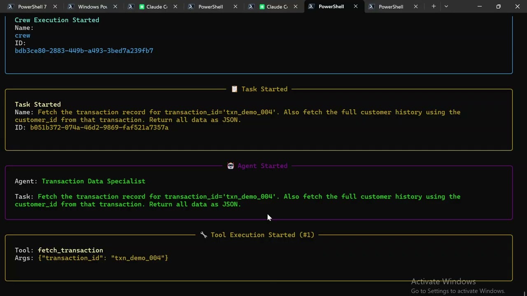This screenshot has width=527, height=296.
Task: Close the Windows PowerShell tab
Action: click(x=115, y=7)
